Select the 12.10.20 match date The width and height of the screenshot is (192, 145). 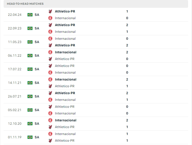pos(15,124)
